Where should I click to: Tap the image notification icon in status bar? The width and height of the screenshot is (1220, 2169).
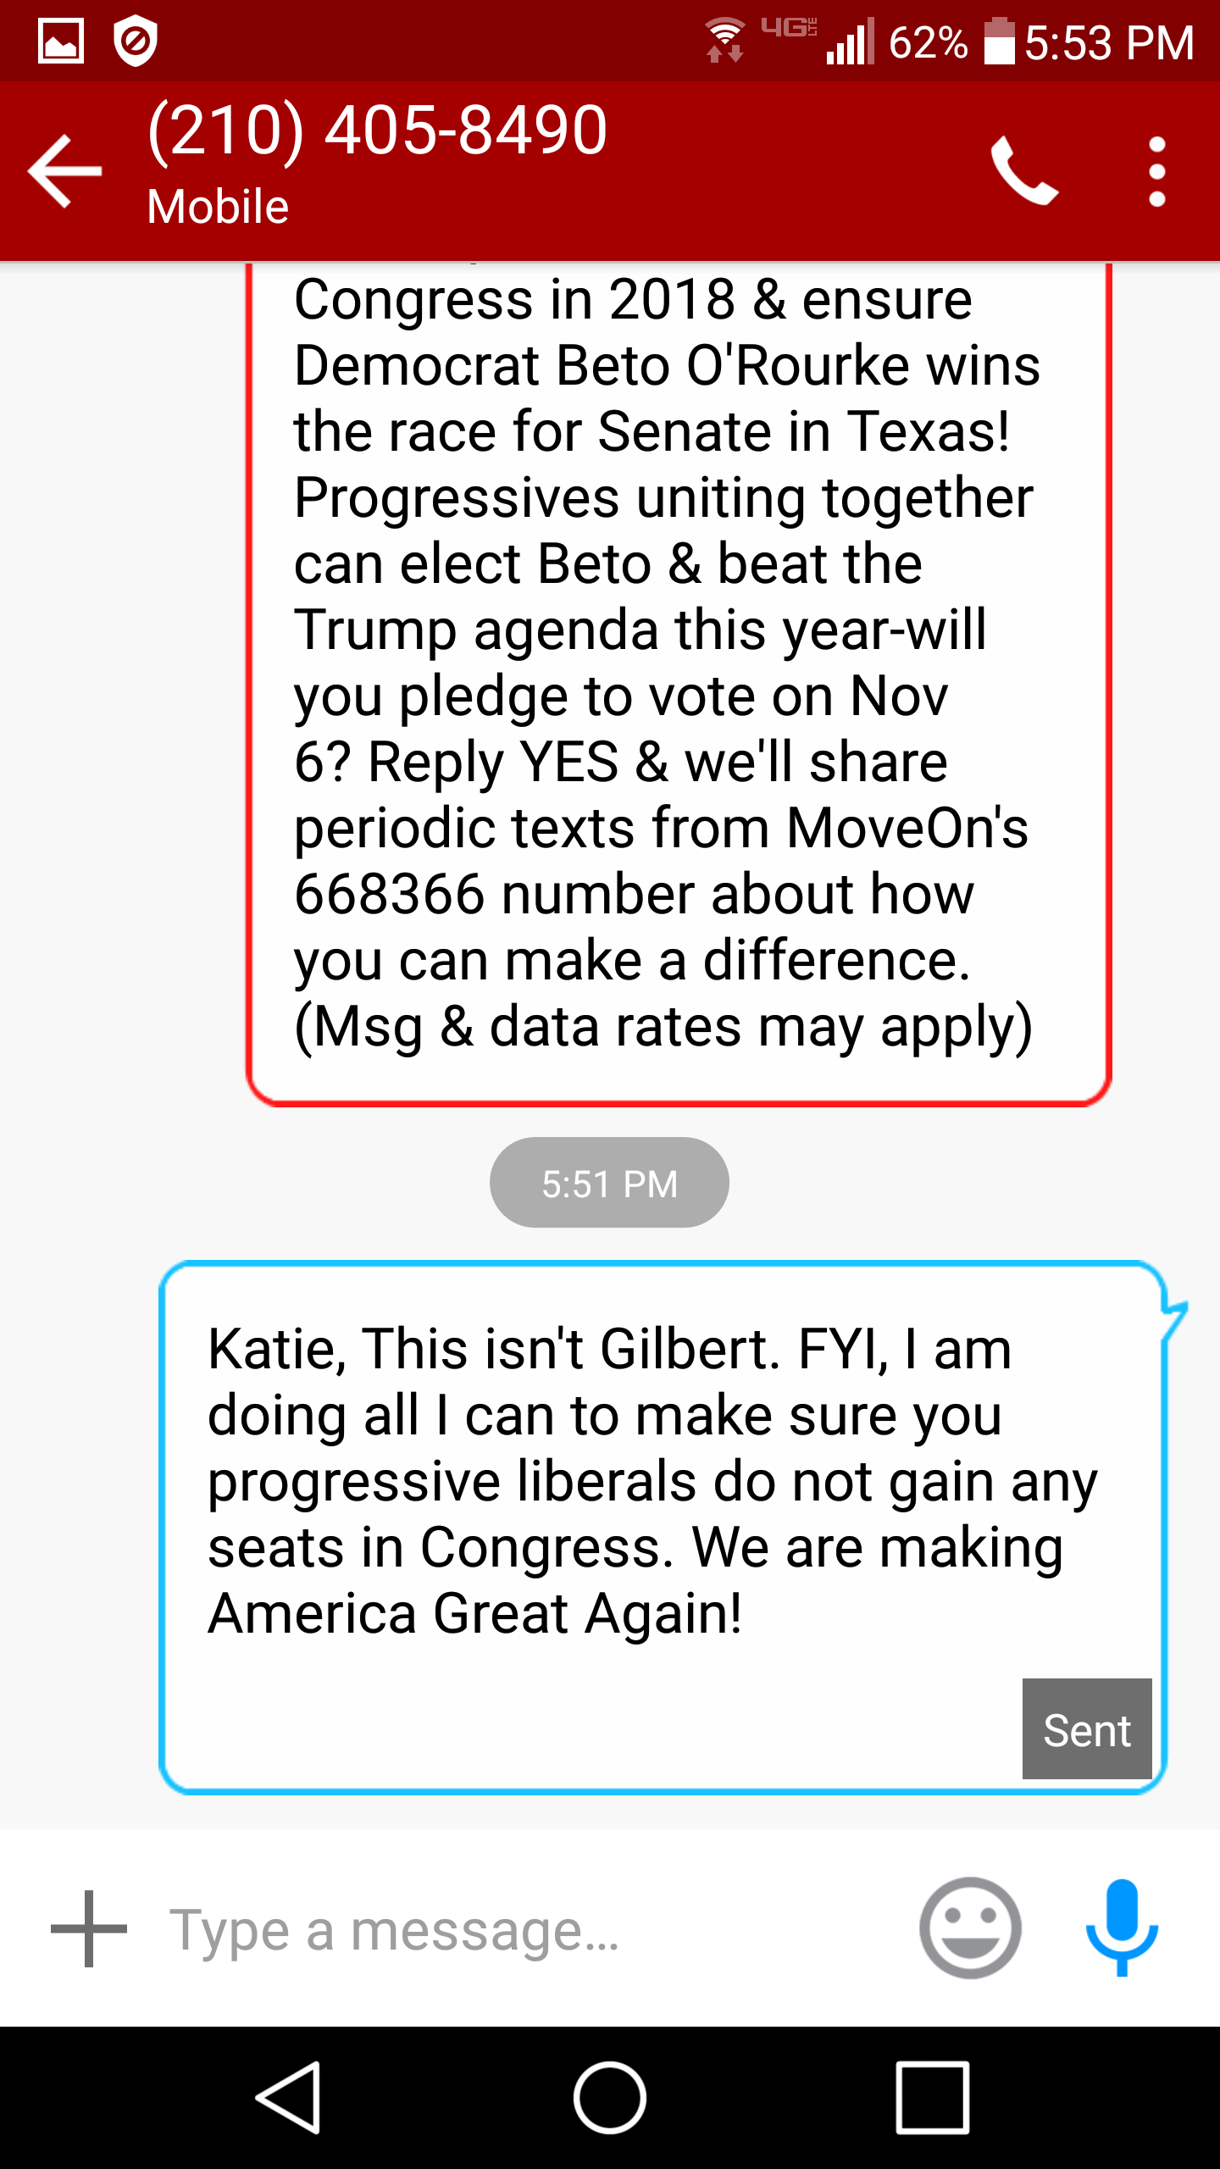point(61,41)
